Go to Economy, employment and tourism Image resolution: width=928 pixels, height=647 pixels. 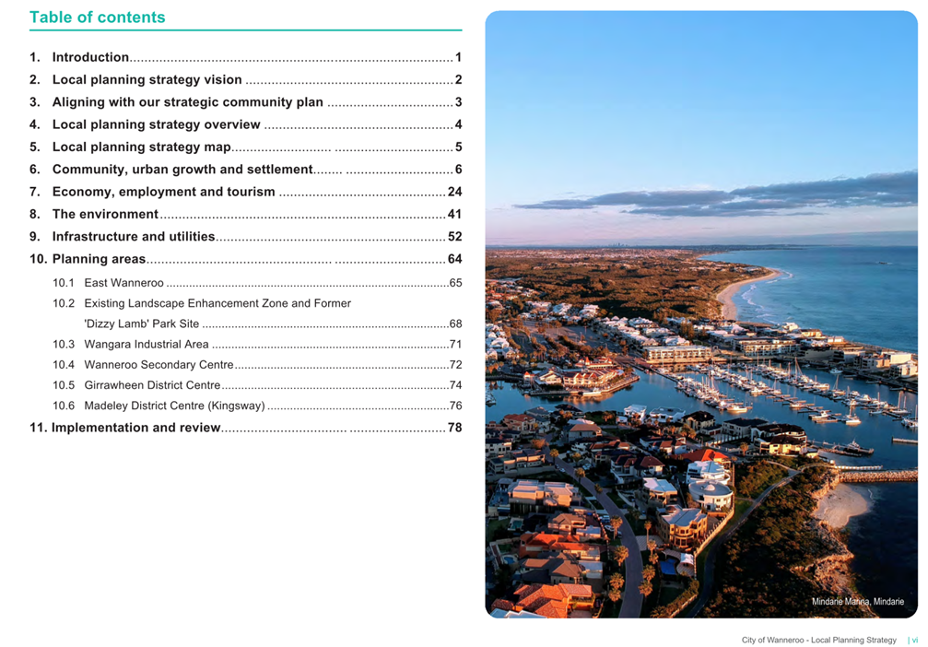tap(246, 192)
